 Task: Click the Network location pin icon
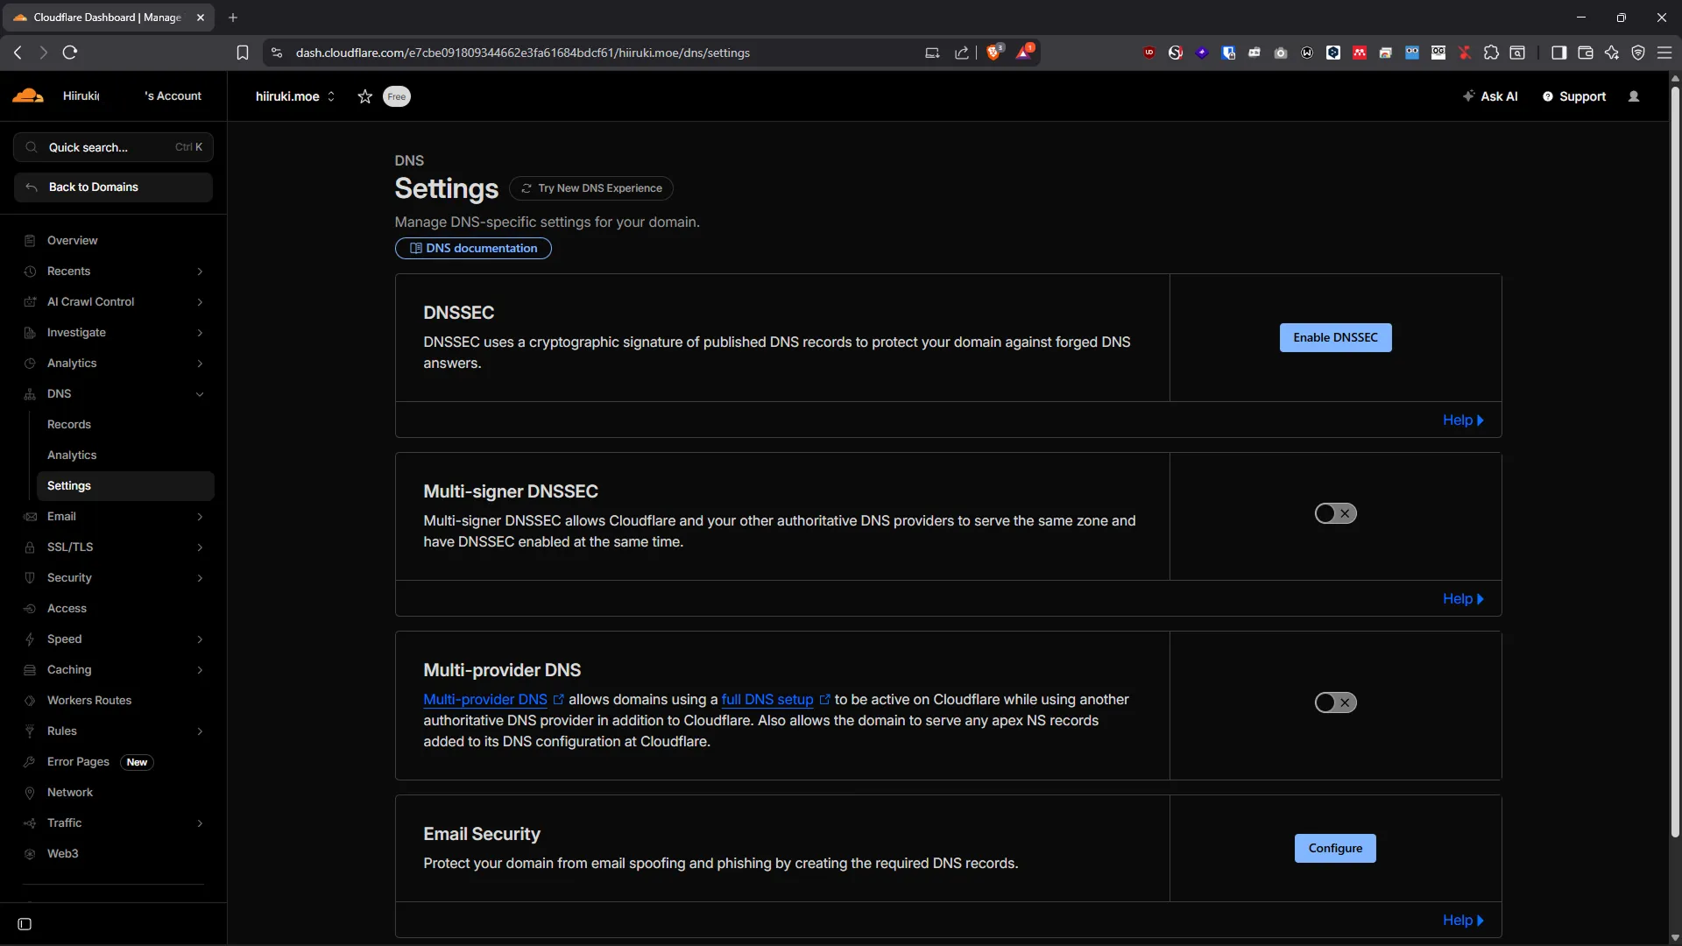point(30,793)
